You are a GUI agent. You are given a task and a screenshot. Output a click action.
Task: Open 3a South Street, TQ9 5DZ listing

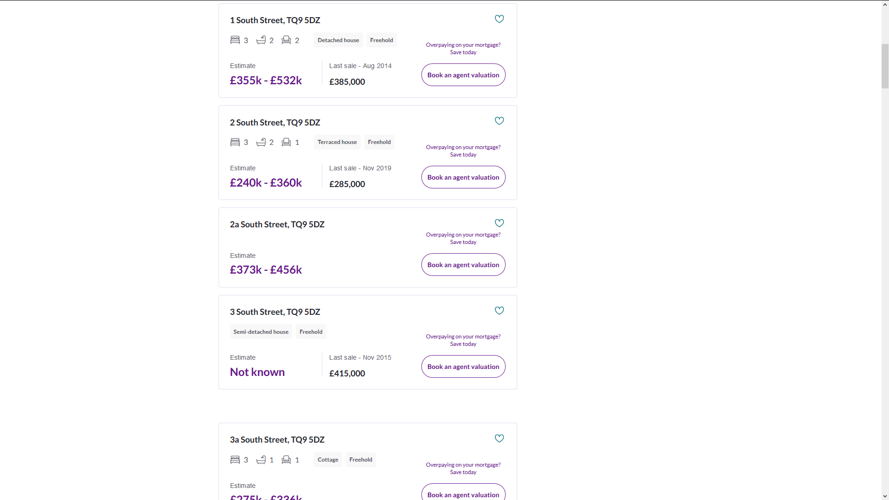coord(277,440)
